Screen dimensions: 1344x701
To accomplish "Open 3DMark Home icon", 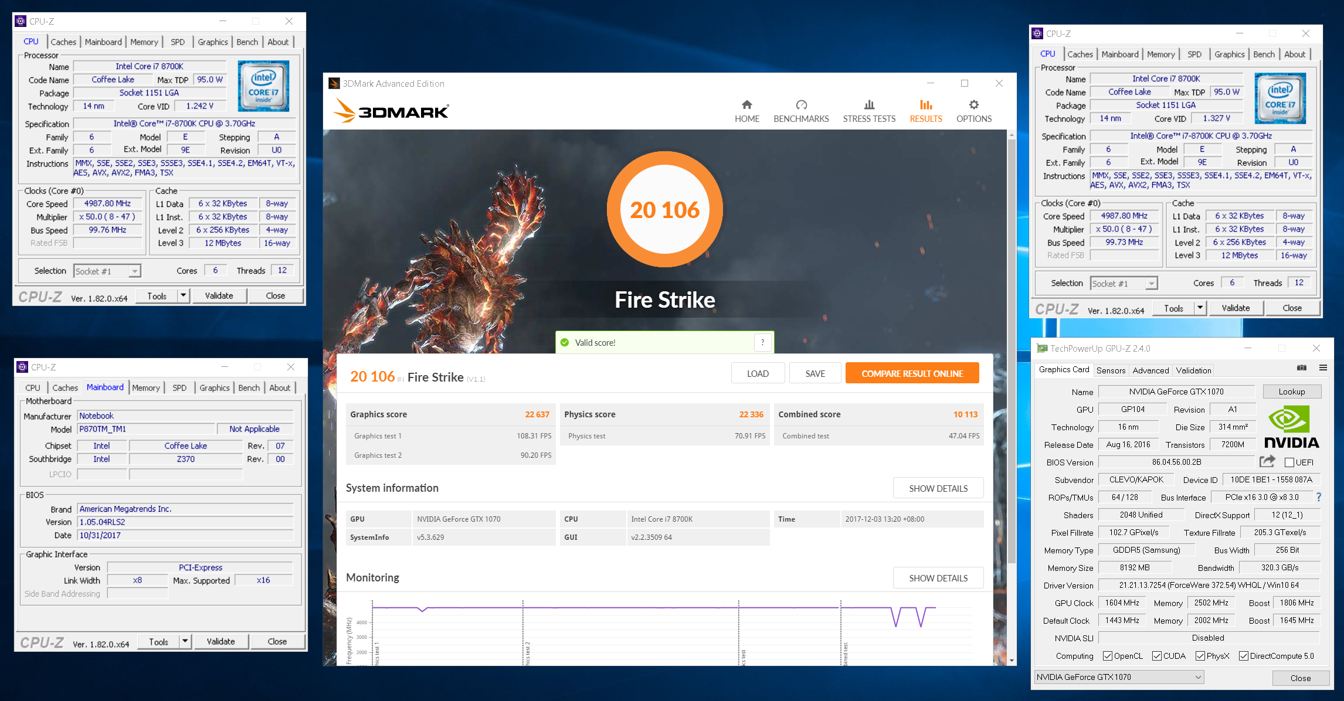I will click(x=746, y=104).
